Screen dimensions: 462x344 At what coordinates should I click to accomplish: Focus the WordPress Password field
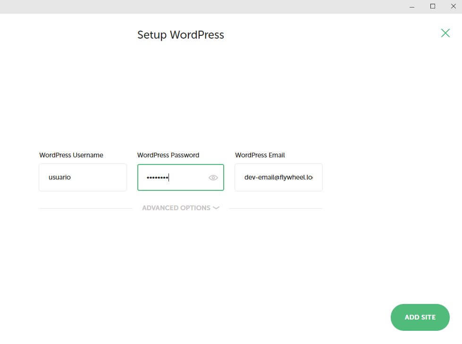pyautogui.click(x=181, y=178)
